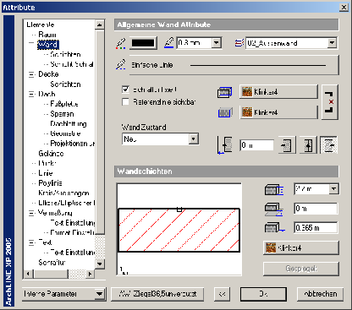This screenshot has width=352, height=310.
Task: Select Dachlattung under Dach
Action: [x=69, y=124]
